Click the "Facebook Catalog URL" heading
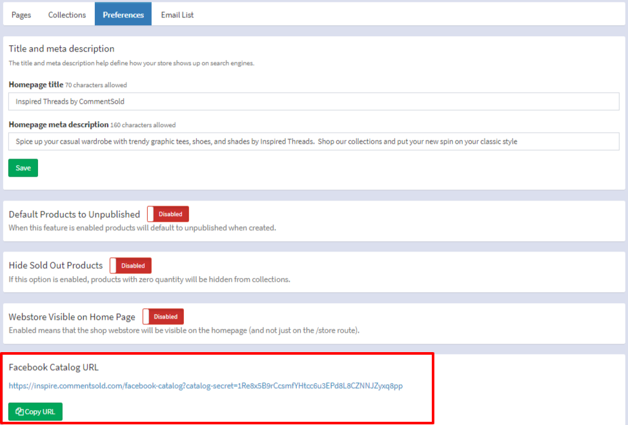The width and height of the screenshot is (628, 425). pos(54,368)
